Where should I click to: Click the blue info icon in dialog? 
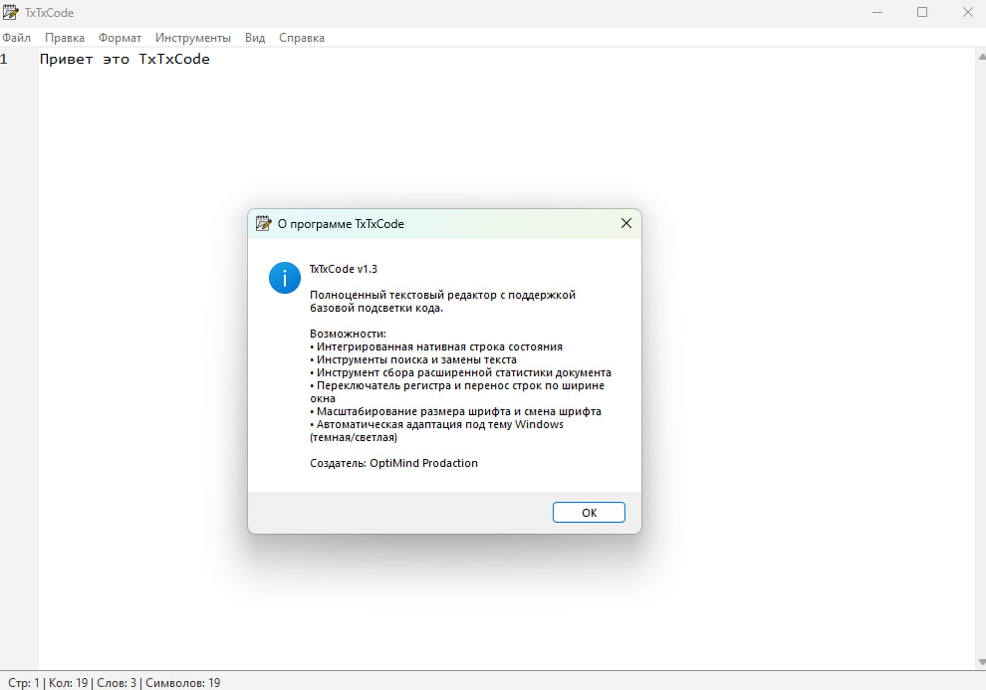(285, 278)
